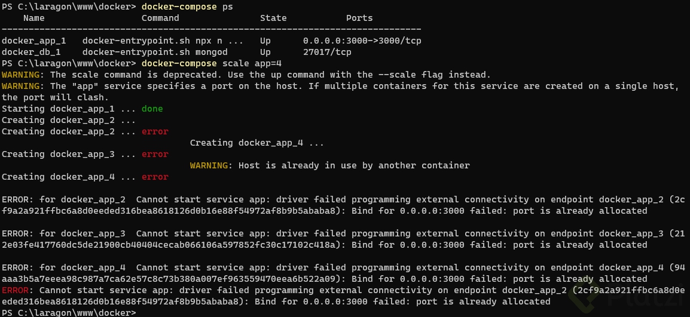Click the green "done" status text
The height and width of the screenshot is (317, 690).
click(x=152, y=109)
